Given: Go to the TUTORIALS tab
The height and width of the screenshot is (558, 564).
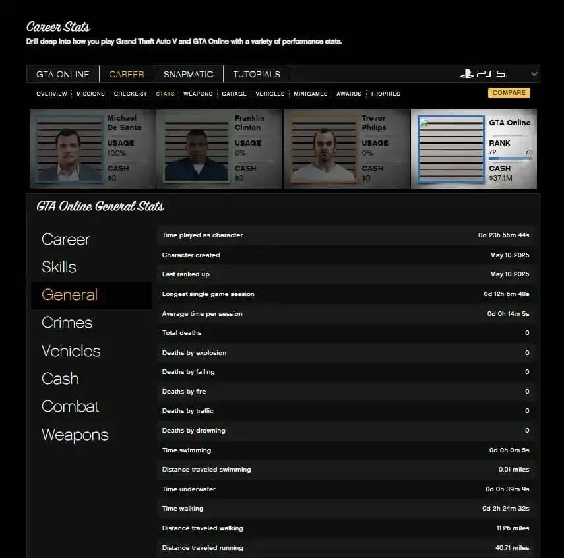Looking at the screenshot, I should pyautogui.click(x=257, y=74).
